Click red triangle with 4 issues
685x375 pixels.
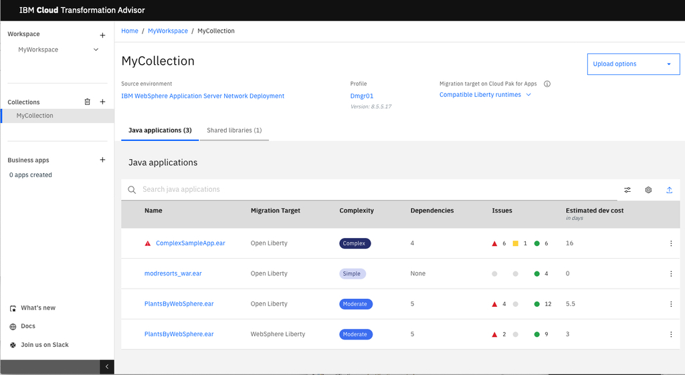tap(494, 304)
